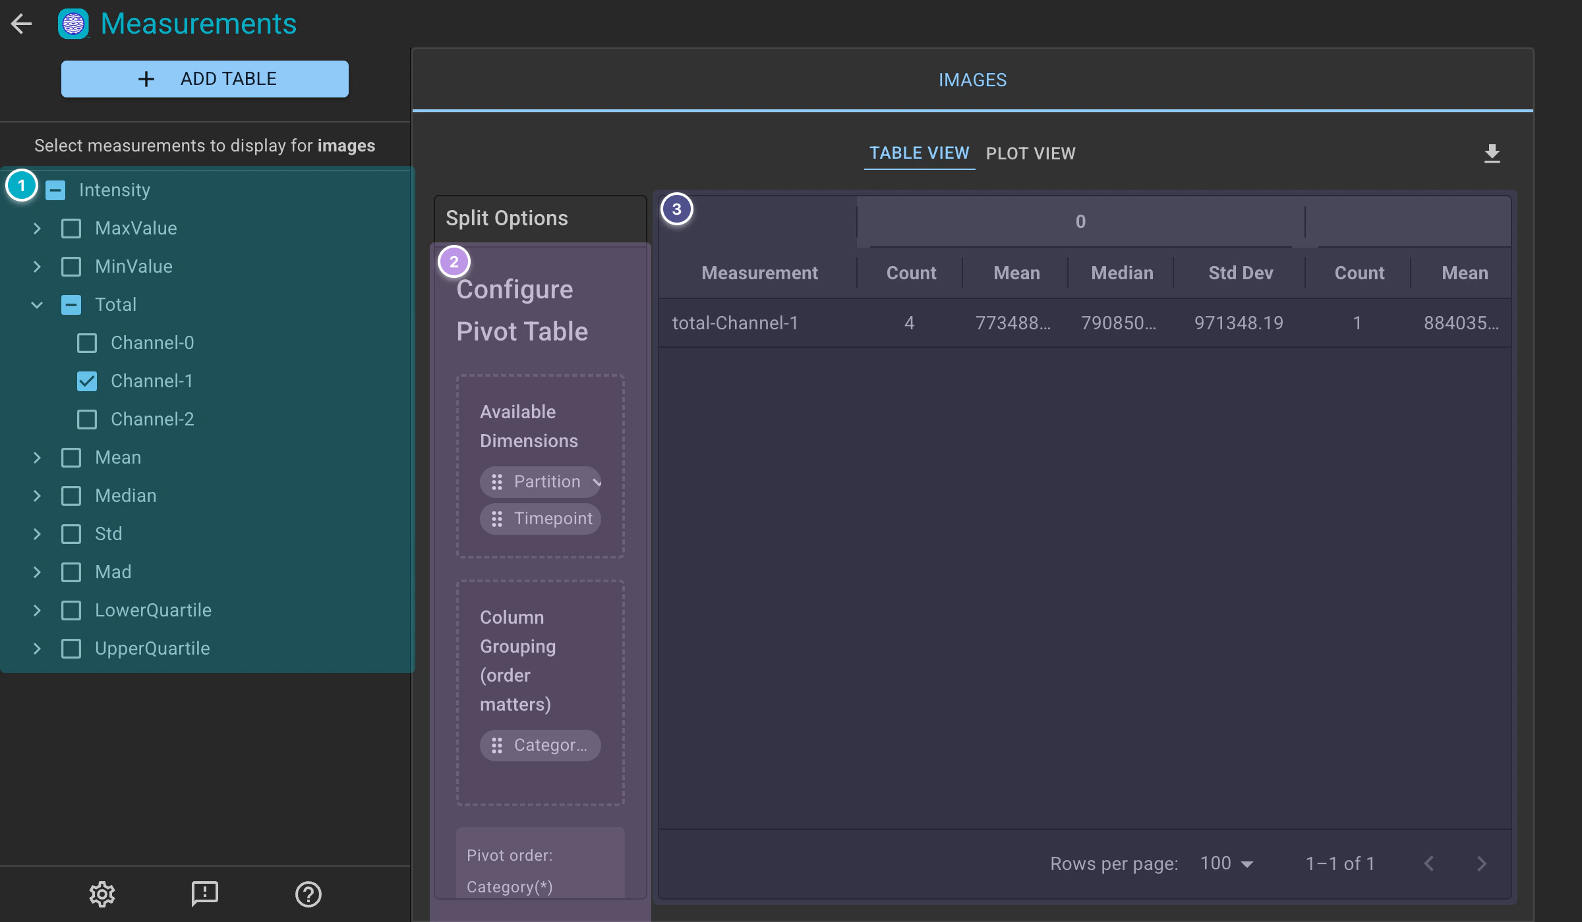The width and height of the screenshot is (1582, 922).
Task: Toggle the Intensity checkbox
Action: [x=55, y=190]
